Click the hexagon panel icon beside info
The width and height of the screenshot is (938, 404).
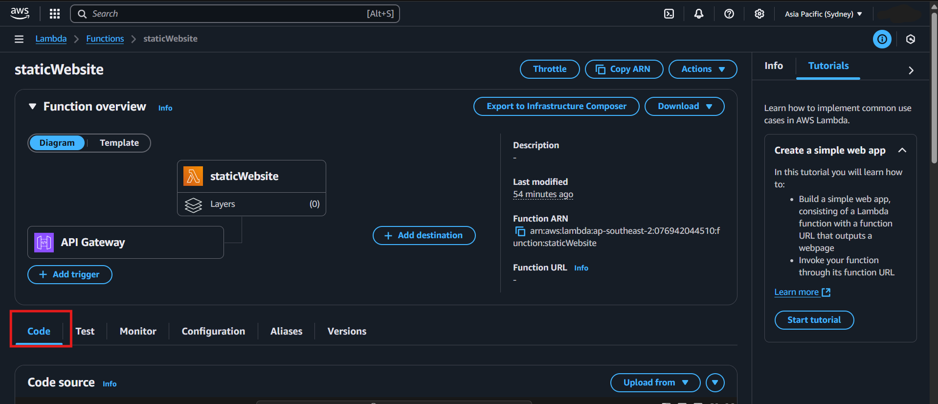pyautogui.click(x=911, y=39)
